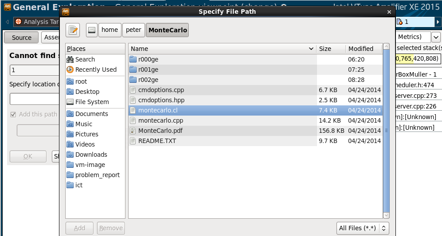Image resolution: width=442 pixels, height=236 pixels.
Task: Switch to the Assembly tab
Action: (x=51, y=37)
